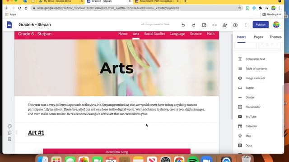Open Trash in the Dock
This screenshot has width=289, height=162.
[x=246, y=159]
